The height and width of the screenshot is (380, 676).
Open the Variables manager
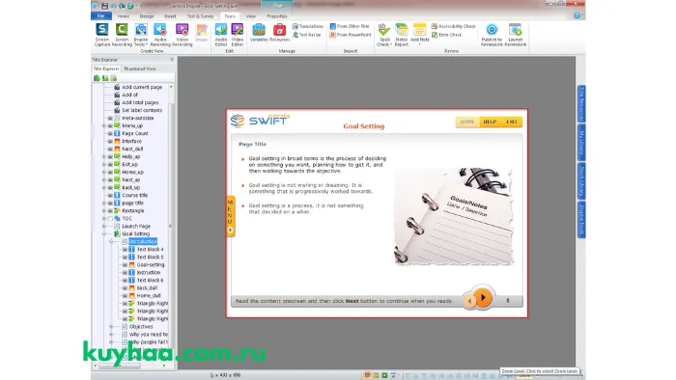tap(259, 33)
